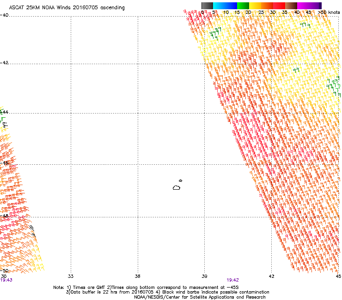Click the magenta 40-45 knot color segment
The image size is (342, 300).
pos(303,6)
